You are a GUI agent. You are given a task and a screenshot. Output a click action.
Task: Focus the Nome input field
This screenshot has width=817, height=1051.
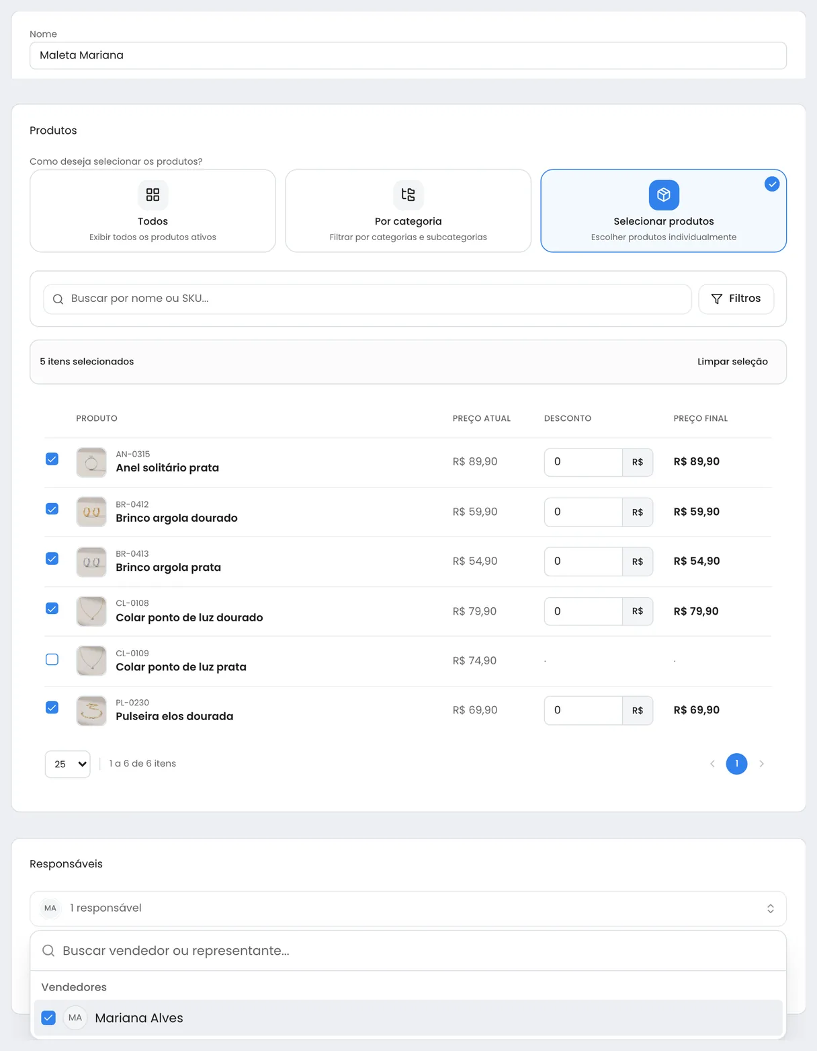point(408,56)
